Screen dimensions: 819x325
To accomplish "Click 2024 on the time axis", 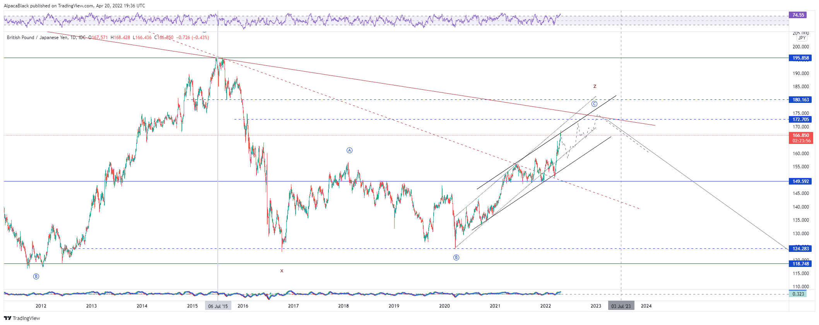I will [646, 306].
